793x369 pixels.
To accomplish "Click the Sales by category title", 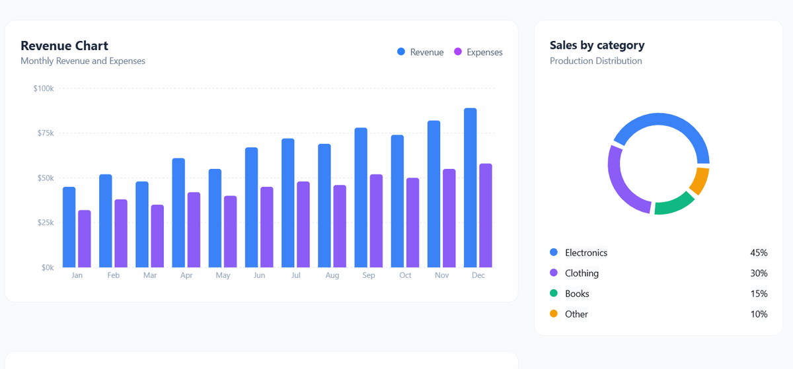I will coord(597,46).
